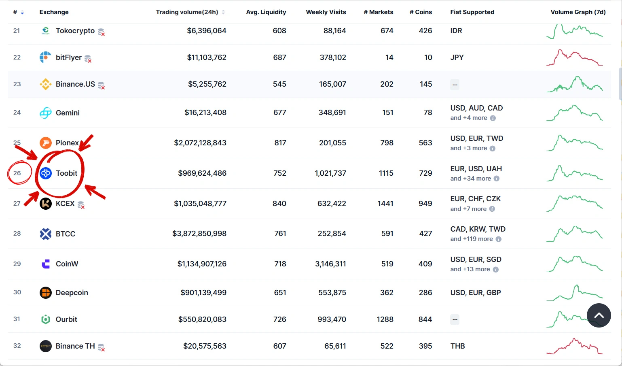Click the no-reserves icon beside Tokocrypto
Image resolution: width=622 pixels, height=366 pixels.
(102, 32)
